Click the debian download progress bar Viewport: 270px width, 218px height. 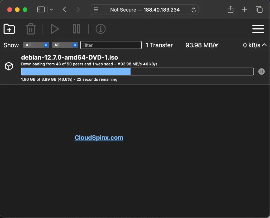click(x=137, y=71)
